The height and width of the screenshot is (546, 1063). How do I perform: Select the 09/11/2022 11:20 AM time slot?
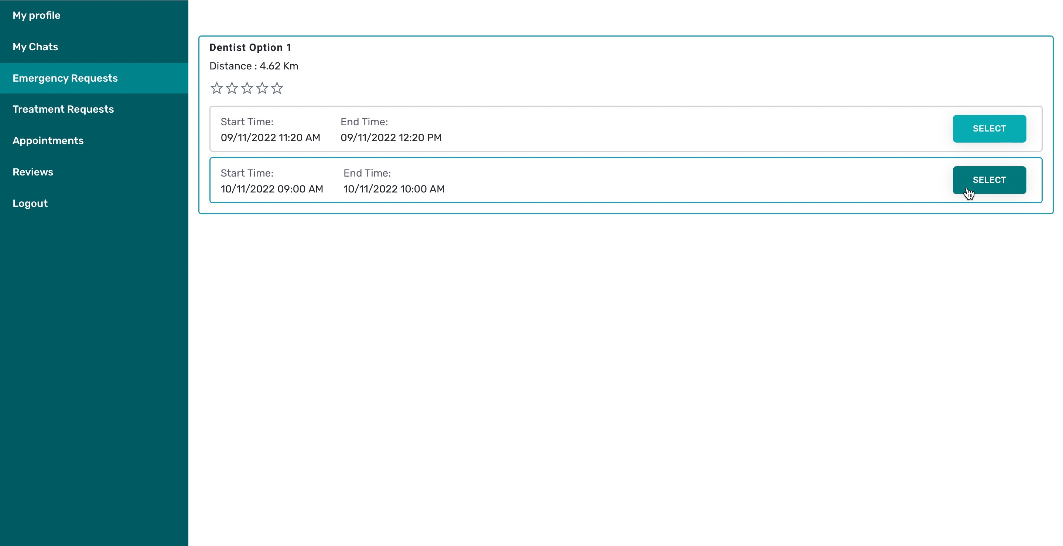pyautogui.click(x=989, y=128)
